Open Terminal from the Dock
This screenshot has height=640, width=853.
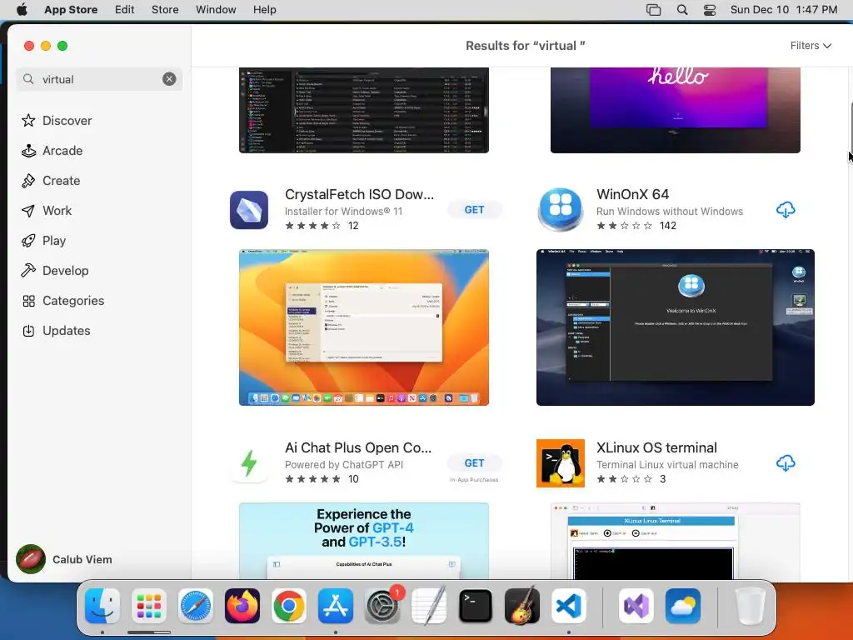click(x=476, y=606)
